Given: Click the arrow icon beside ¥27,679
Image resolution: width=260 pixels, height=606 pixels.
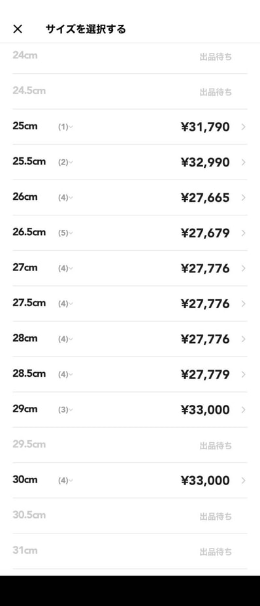Looking at the screenshot, I should (244, 233).
